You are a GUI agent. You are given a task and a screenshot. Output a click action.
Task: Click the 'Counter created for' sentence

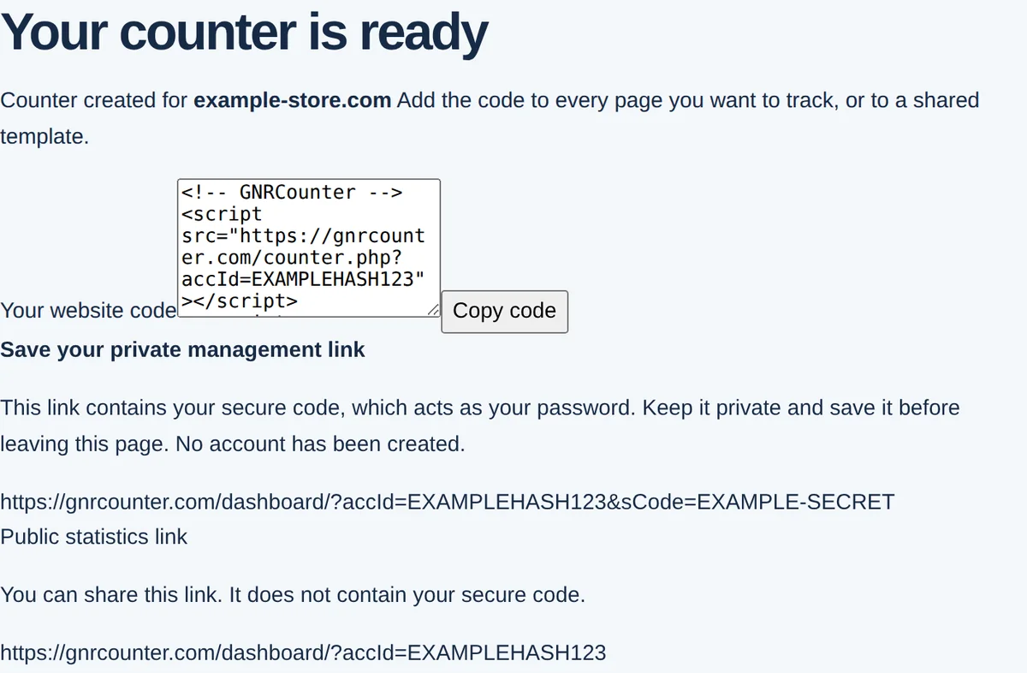pos(490,118)
